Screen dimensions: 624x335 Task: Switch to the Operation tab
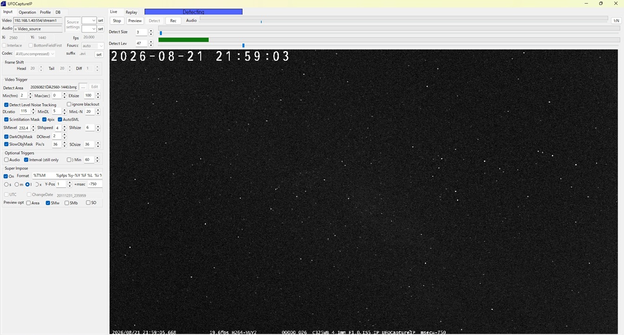(x=27, y=12)
